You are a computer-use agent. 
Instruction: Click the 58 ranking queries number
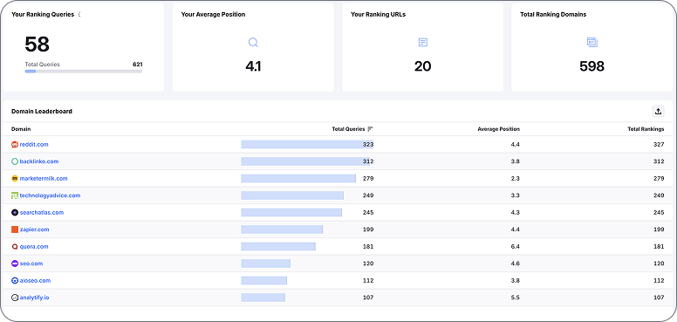[x=38, y=44]
